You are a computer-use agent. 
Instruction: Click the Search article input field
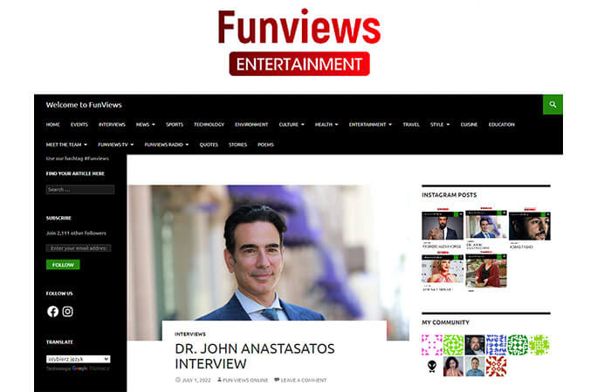[80, 189]
